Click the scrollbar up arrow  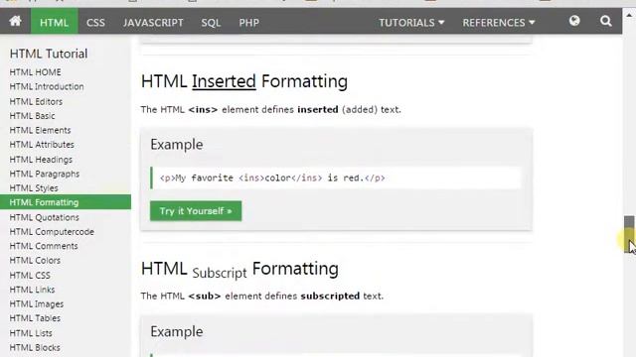click(629, 15)
